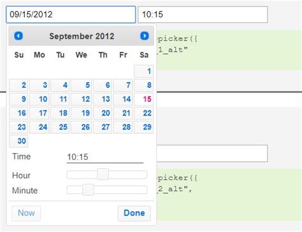The image size is (302, 232).
Task: Choose September 30 in the calendar
Action: (18, 141)
